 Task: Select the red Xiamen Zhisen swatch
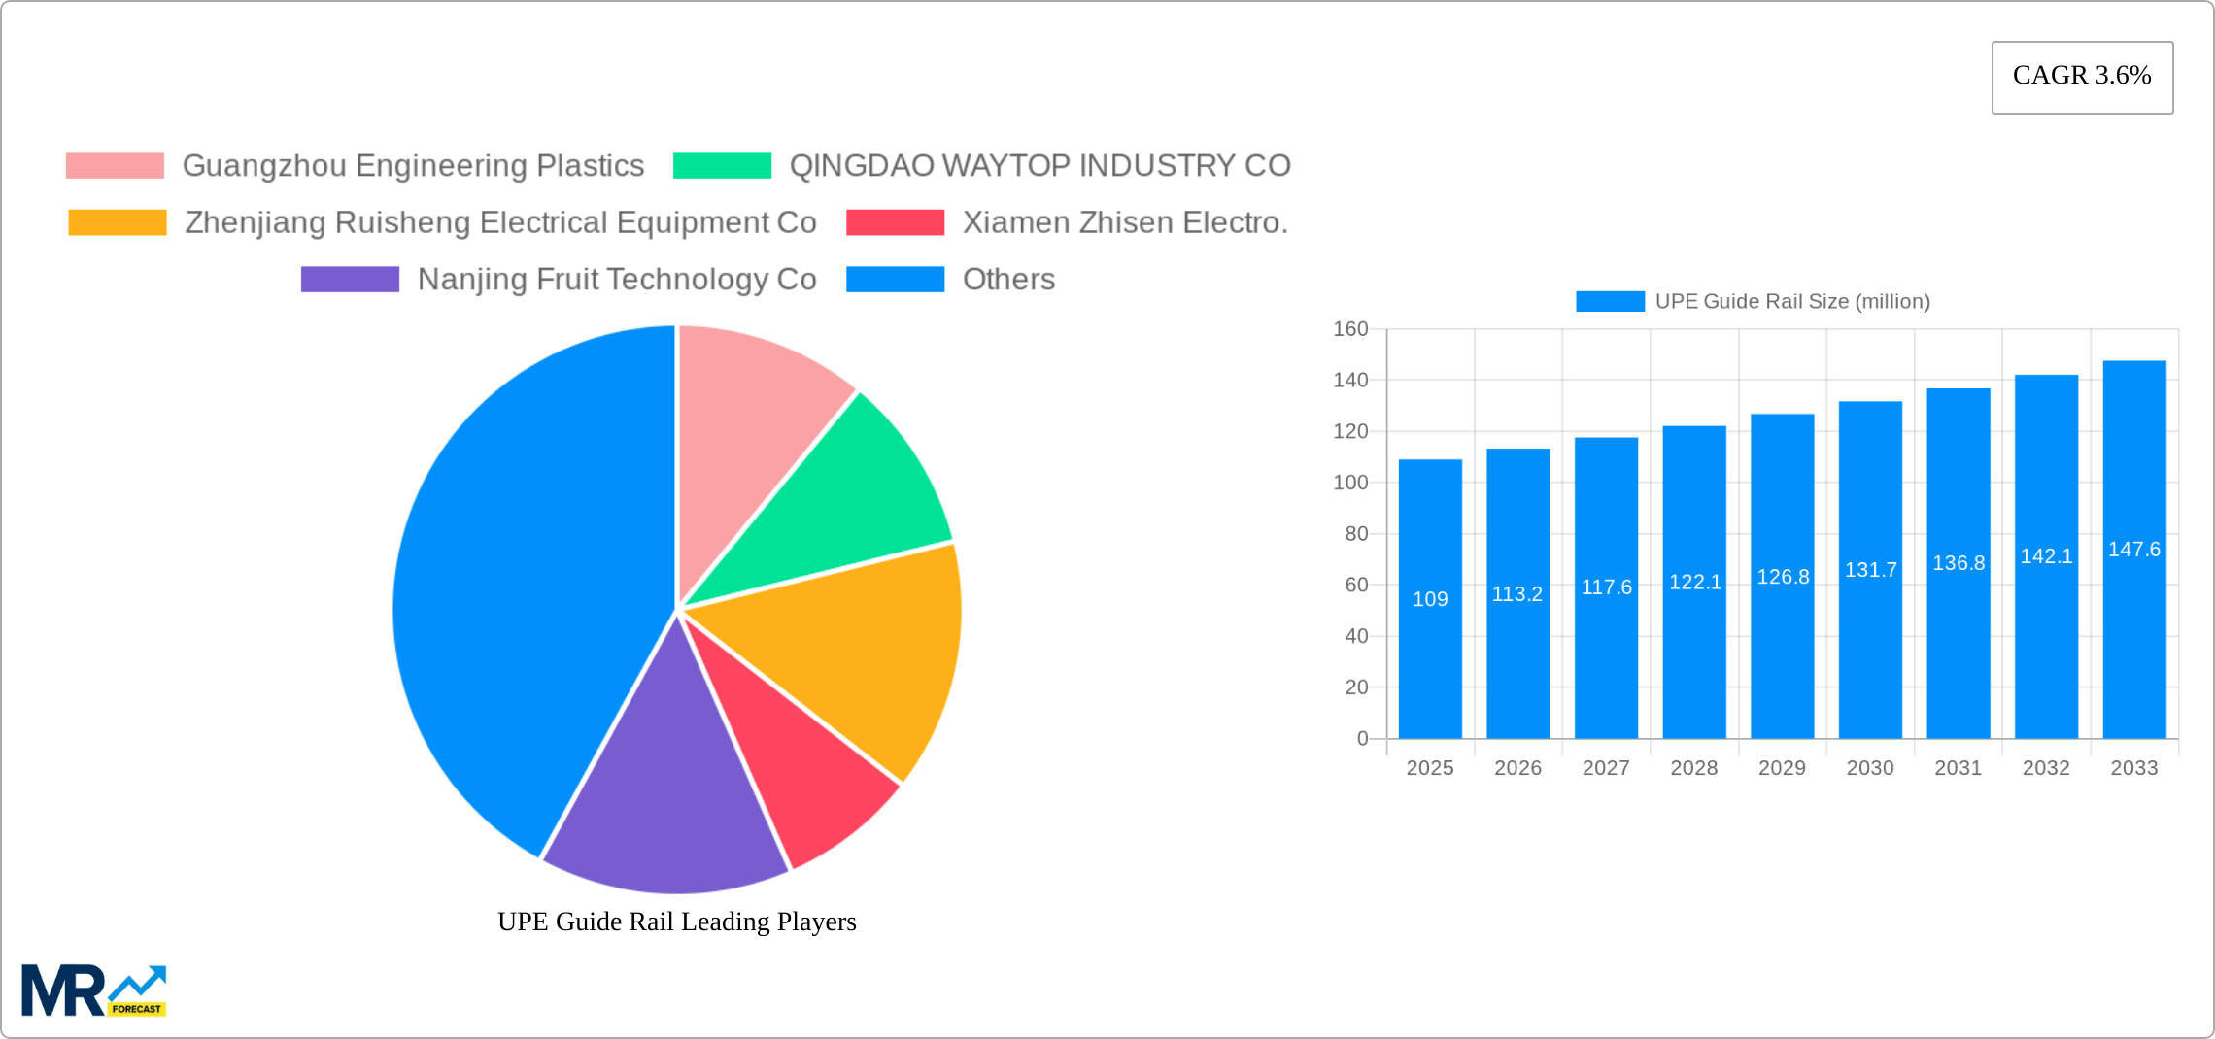click(894, 222)
